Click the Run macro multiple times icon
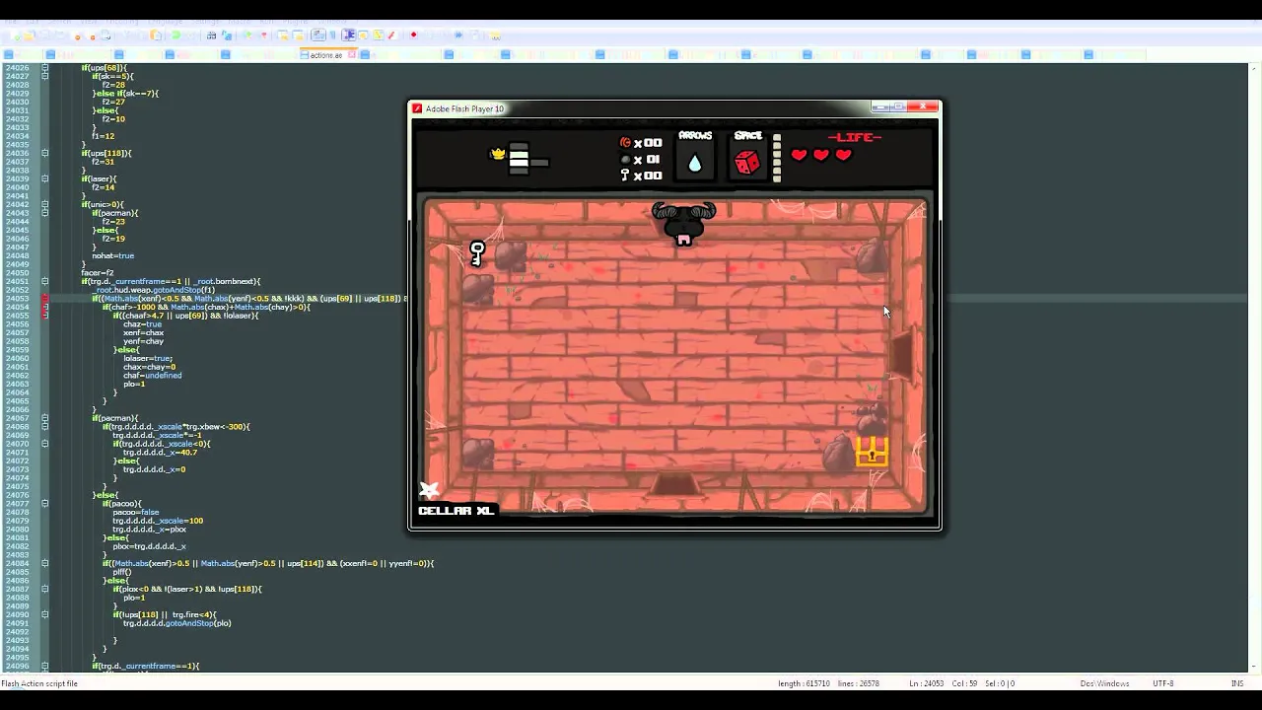 [x=458, y=35]
